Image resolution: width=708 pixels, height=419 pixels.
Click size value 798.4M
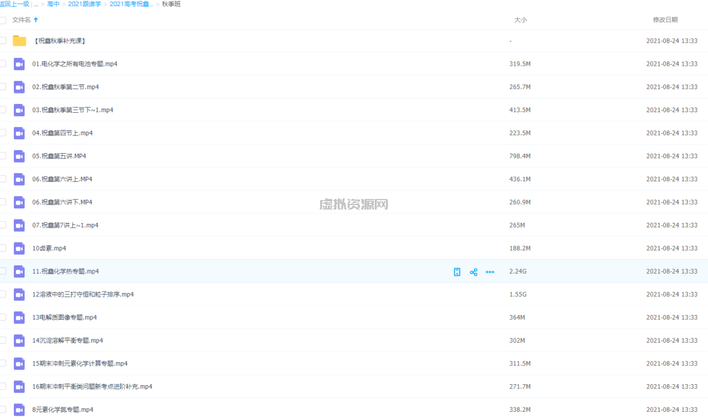click(520, 156)
